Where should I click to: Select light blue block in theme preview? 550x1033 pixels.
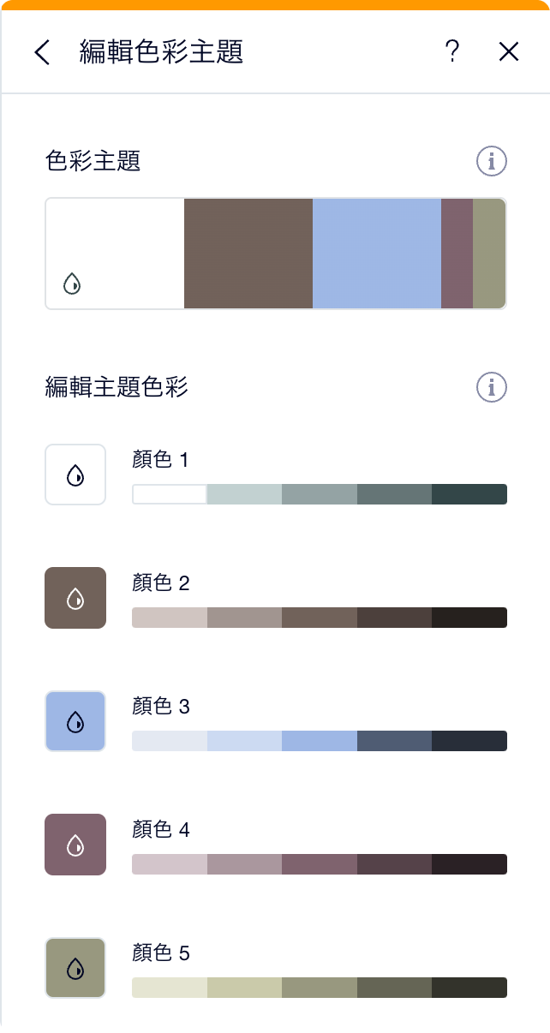377,254
